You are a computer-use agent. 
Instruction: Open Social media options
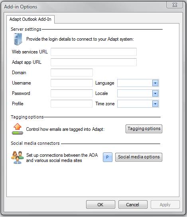point(139,157)
